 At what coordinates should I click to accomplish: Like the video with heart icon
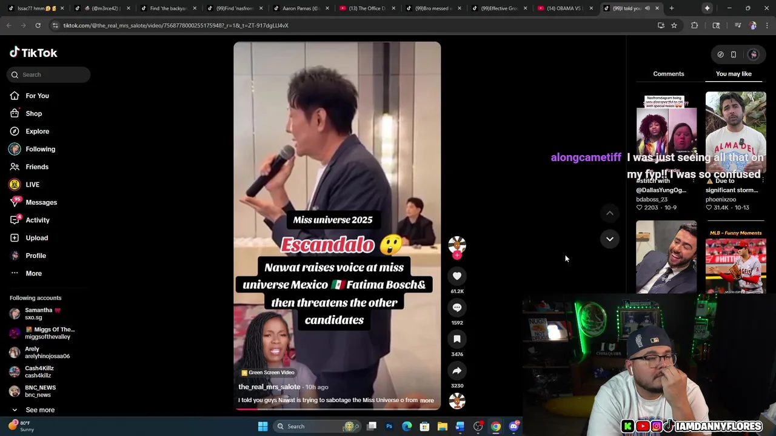point(457,276)
